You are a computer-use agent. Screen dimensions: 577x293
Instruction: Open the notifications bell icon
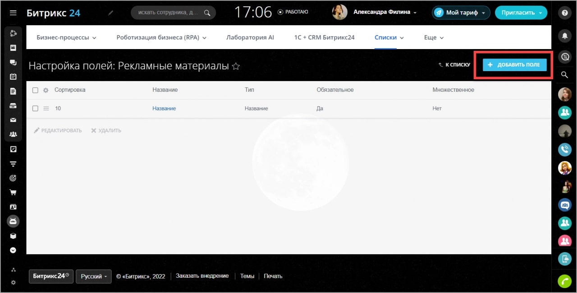coord(564,35)
